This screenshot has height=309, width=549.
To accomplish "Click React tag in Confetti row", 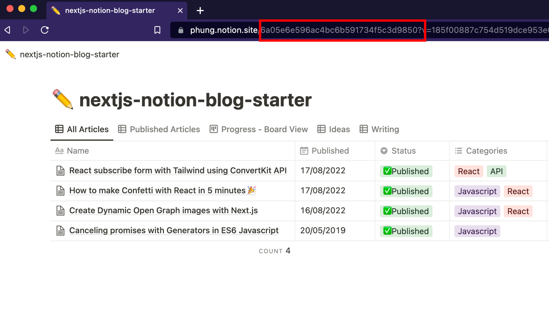I will 518,191.
